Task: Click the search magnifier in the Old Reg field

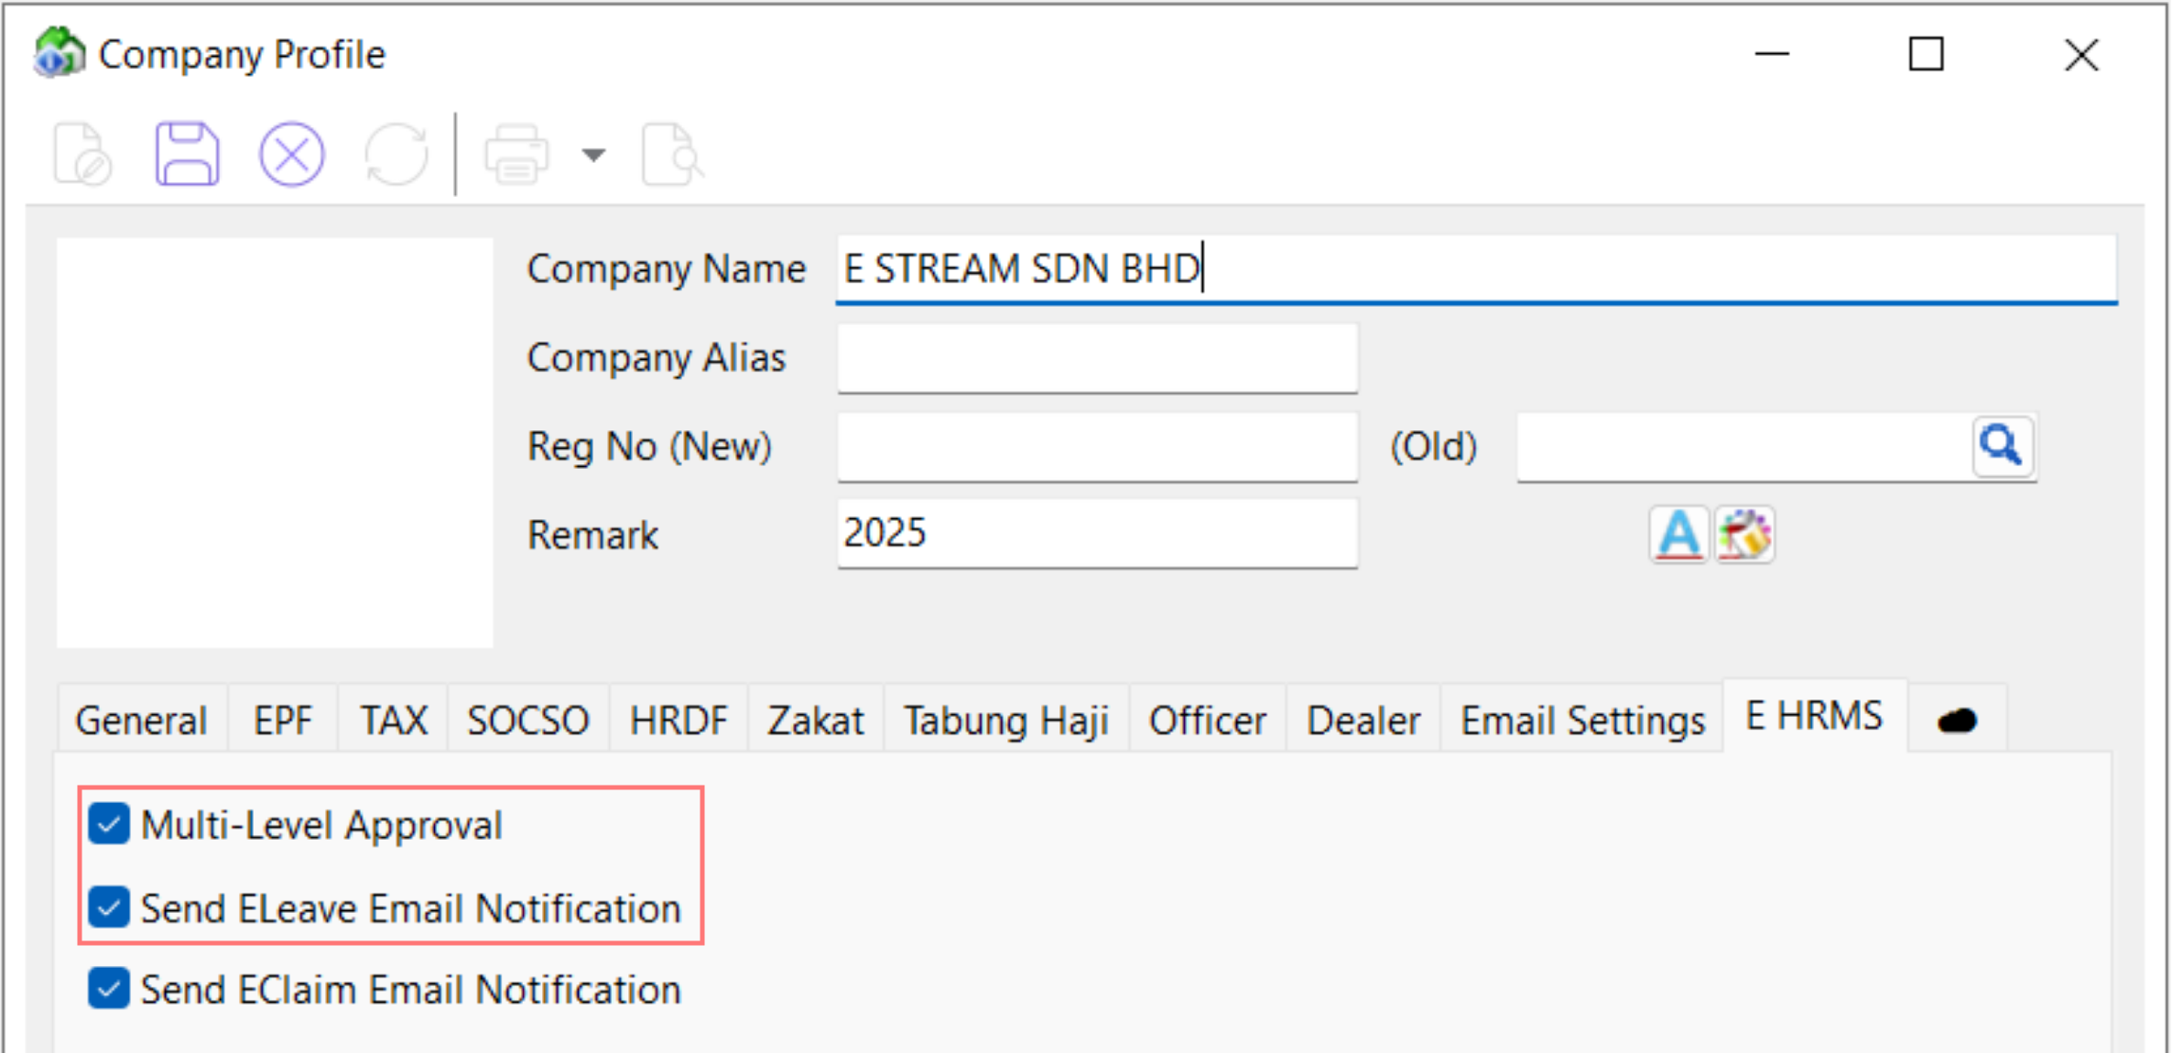Action: tap(2002, 446)
